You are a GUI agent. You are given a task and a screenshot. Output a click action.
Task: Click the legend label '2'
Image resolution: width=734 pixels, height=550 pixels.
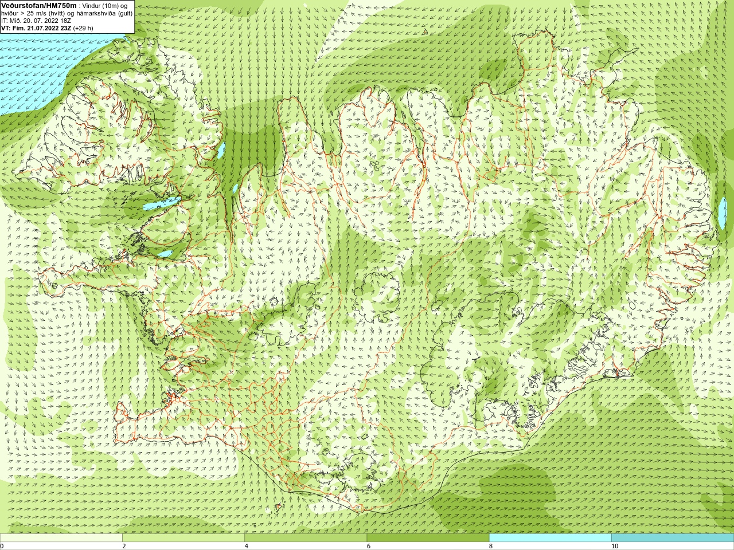point(124,546)
